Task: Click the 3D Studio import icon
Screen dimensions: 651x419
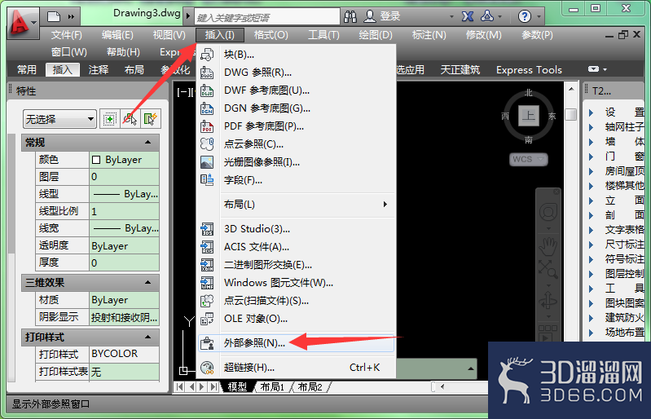Action: [207, 229]
